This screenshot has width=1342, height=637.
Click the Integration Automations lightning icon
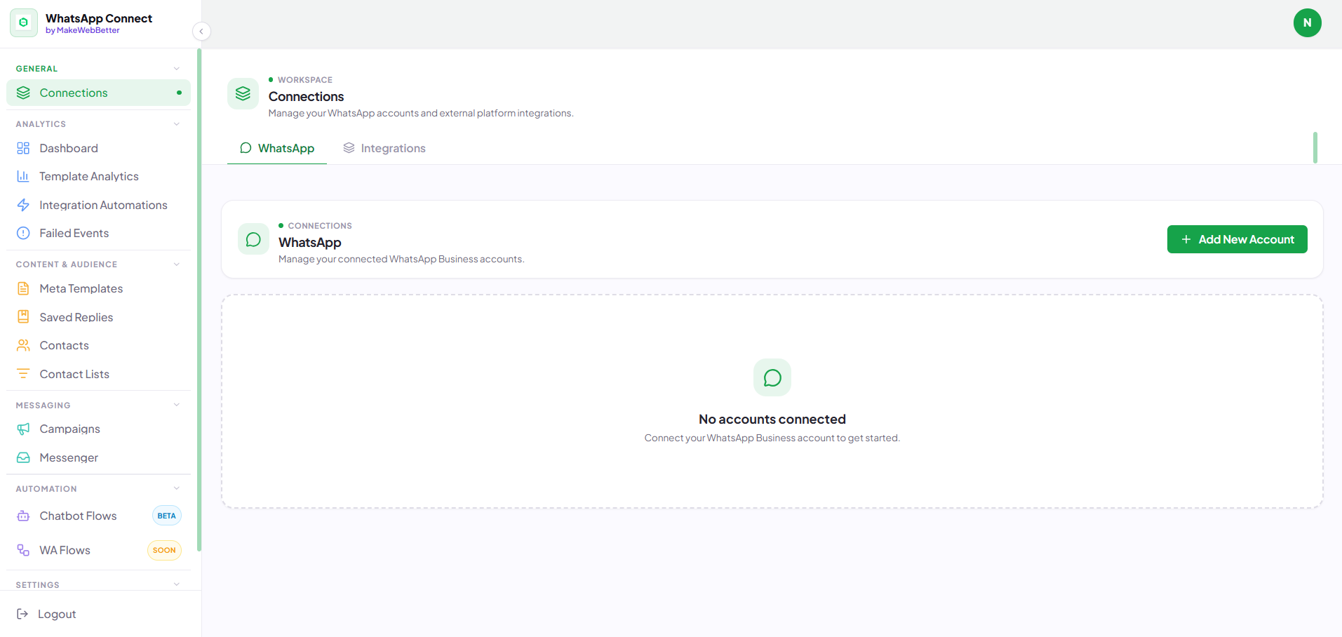pos(23,205)
